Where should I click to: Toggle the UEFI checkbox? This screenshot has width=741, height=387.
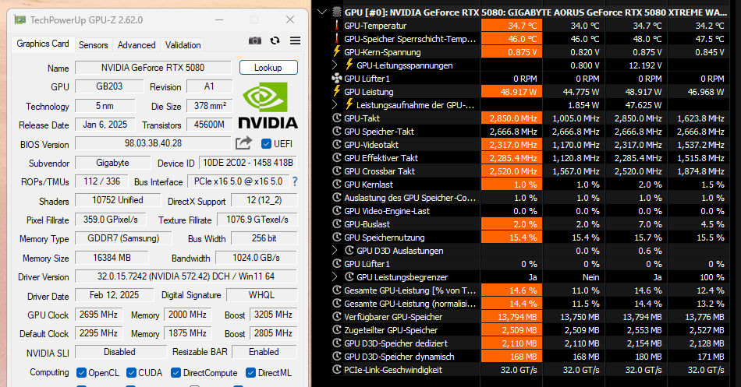click(266, 143)
